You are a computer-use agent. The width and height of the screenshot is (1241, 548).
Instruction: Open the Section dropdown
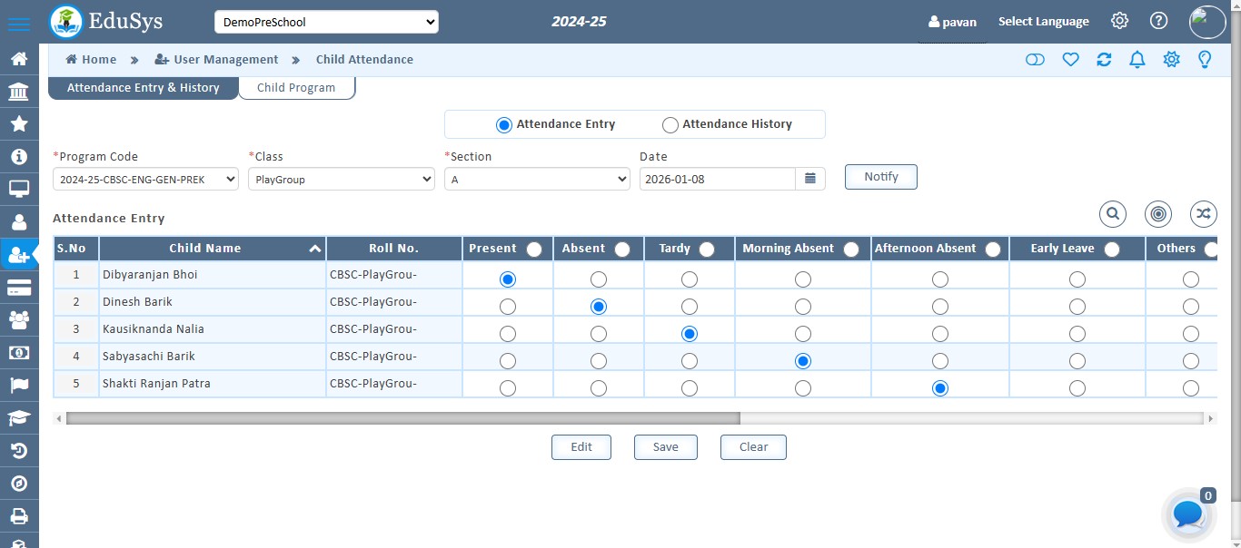tap(537, 179)
